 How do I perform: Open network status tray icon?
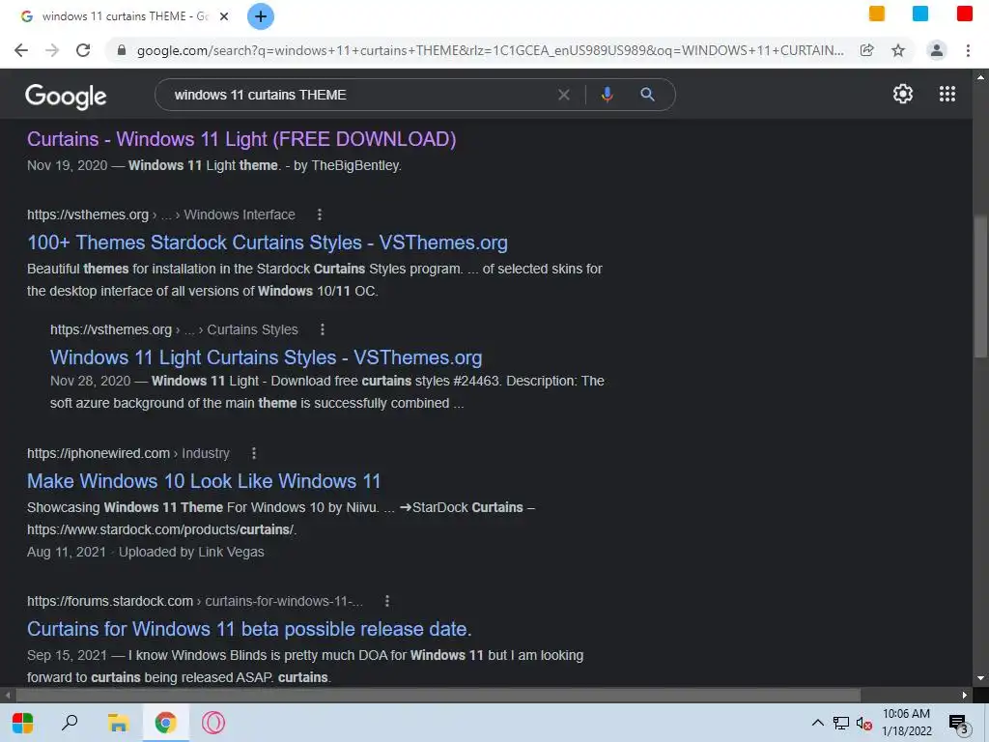click(x=841, y=723)
